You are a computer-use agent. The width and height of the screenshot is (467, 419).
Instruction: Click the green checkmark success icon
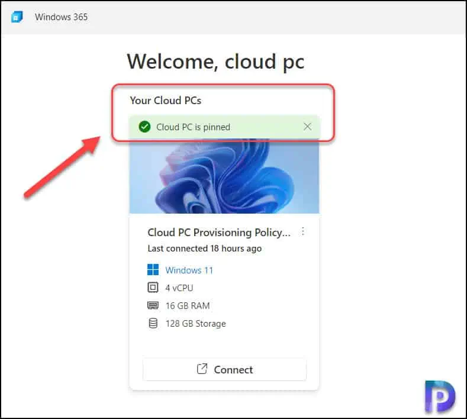[x=145, y=127]
